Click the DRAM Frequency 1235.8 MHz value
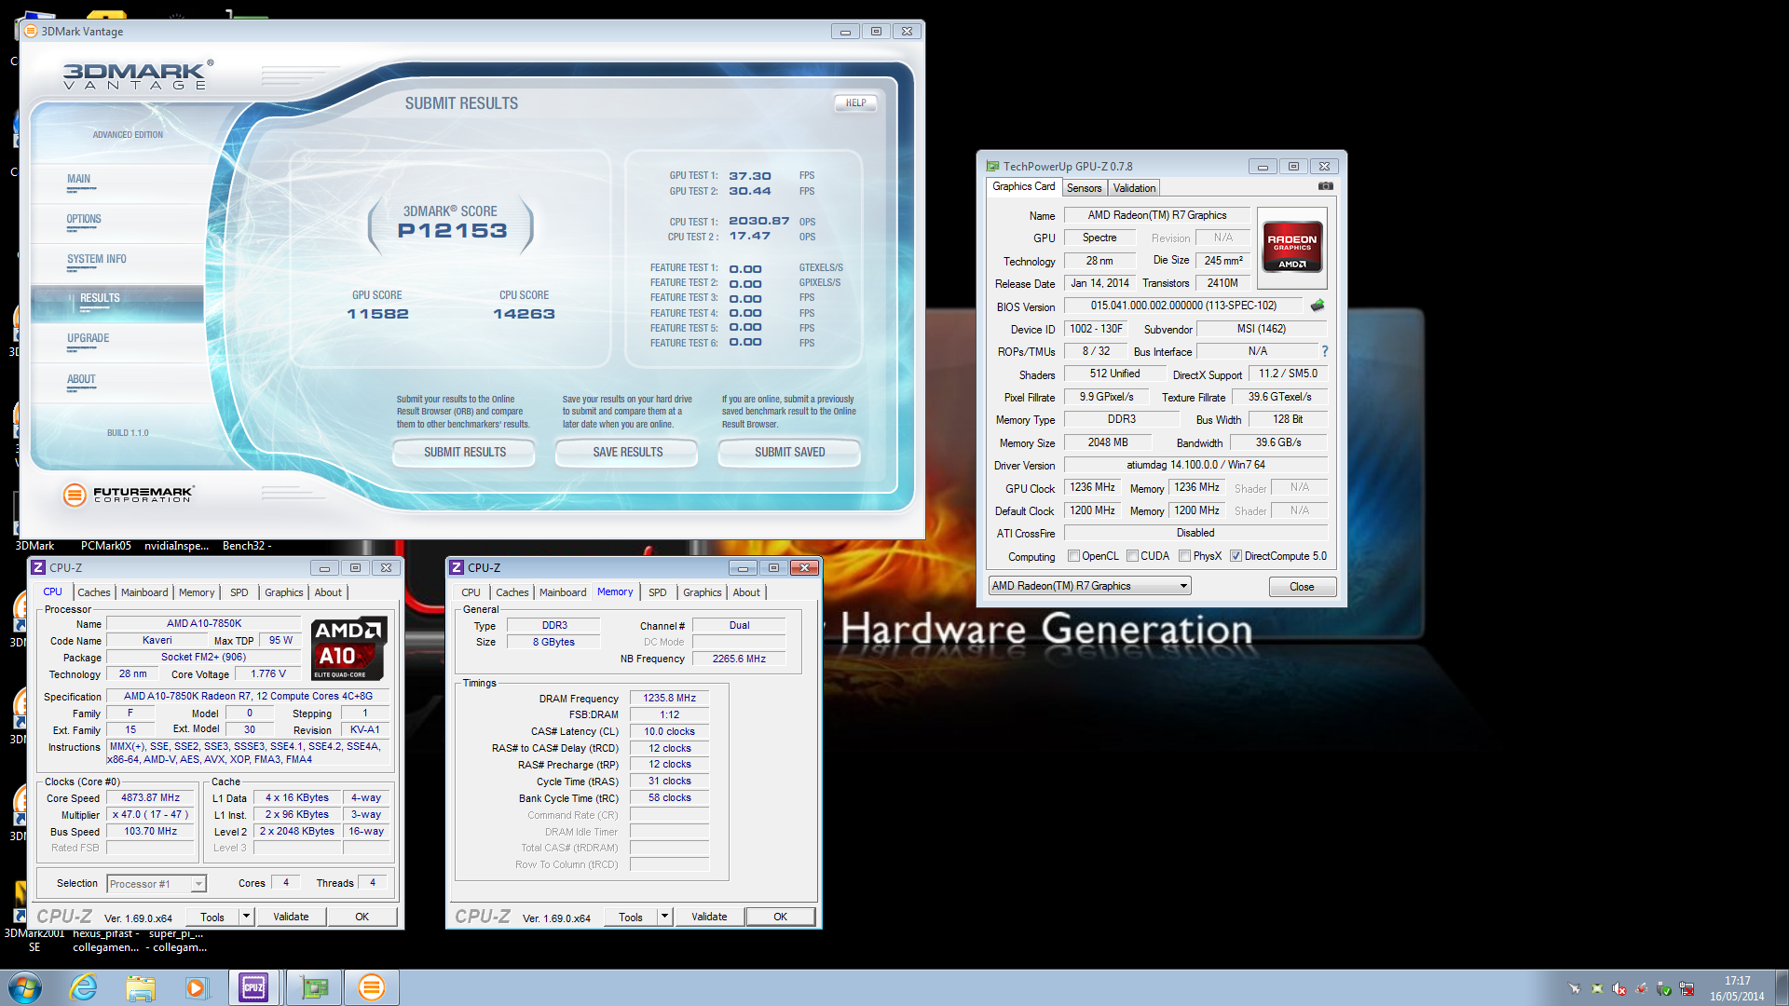 (669, 698)
